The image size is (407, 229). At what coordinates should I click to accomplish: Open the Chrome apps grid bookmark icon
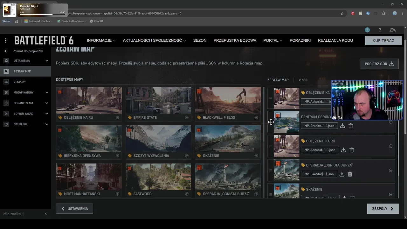16,21
